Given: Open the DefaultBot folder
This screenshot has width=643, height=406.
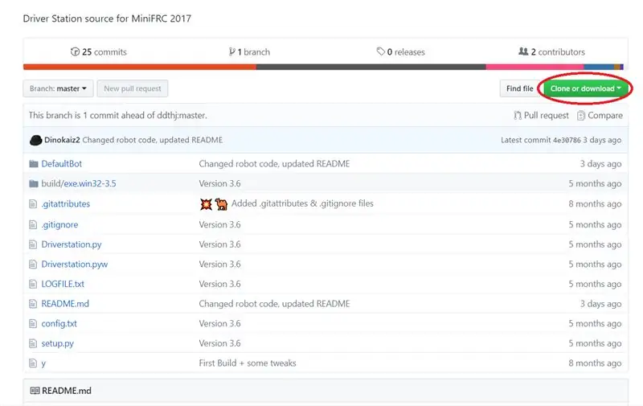Looking at the screenshot, I should click(x=62, y=164).
